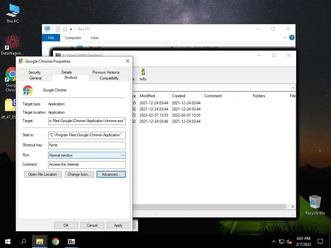Open the Run window mode dropdown
The width and height of the screenshot is (331, 248).
pyautogui.click(x=87, y=155)
